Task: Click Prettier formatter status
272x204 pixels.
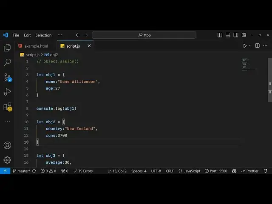Action: pyautogui.click(x=250, y=171)
